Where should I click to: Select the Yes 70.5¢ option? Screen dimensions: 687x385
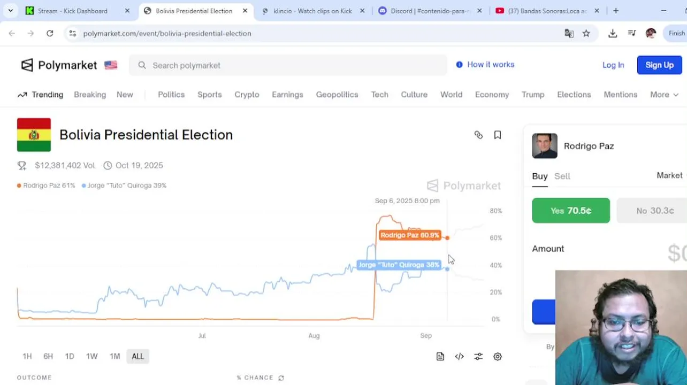(571, 211)
